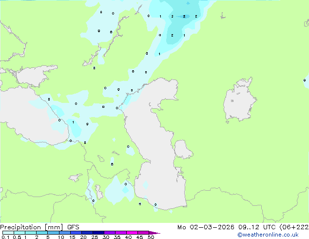Image resolution: width=309 pixels, height=239 pixels.
Task: Click the '20' legend label
Action: pos(83,237)
